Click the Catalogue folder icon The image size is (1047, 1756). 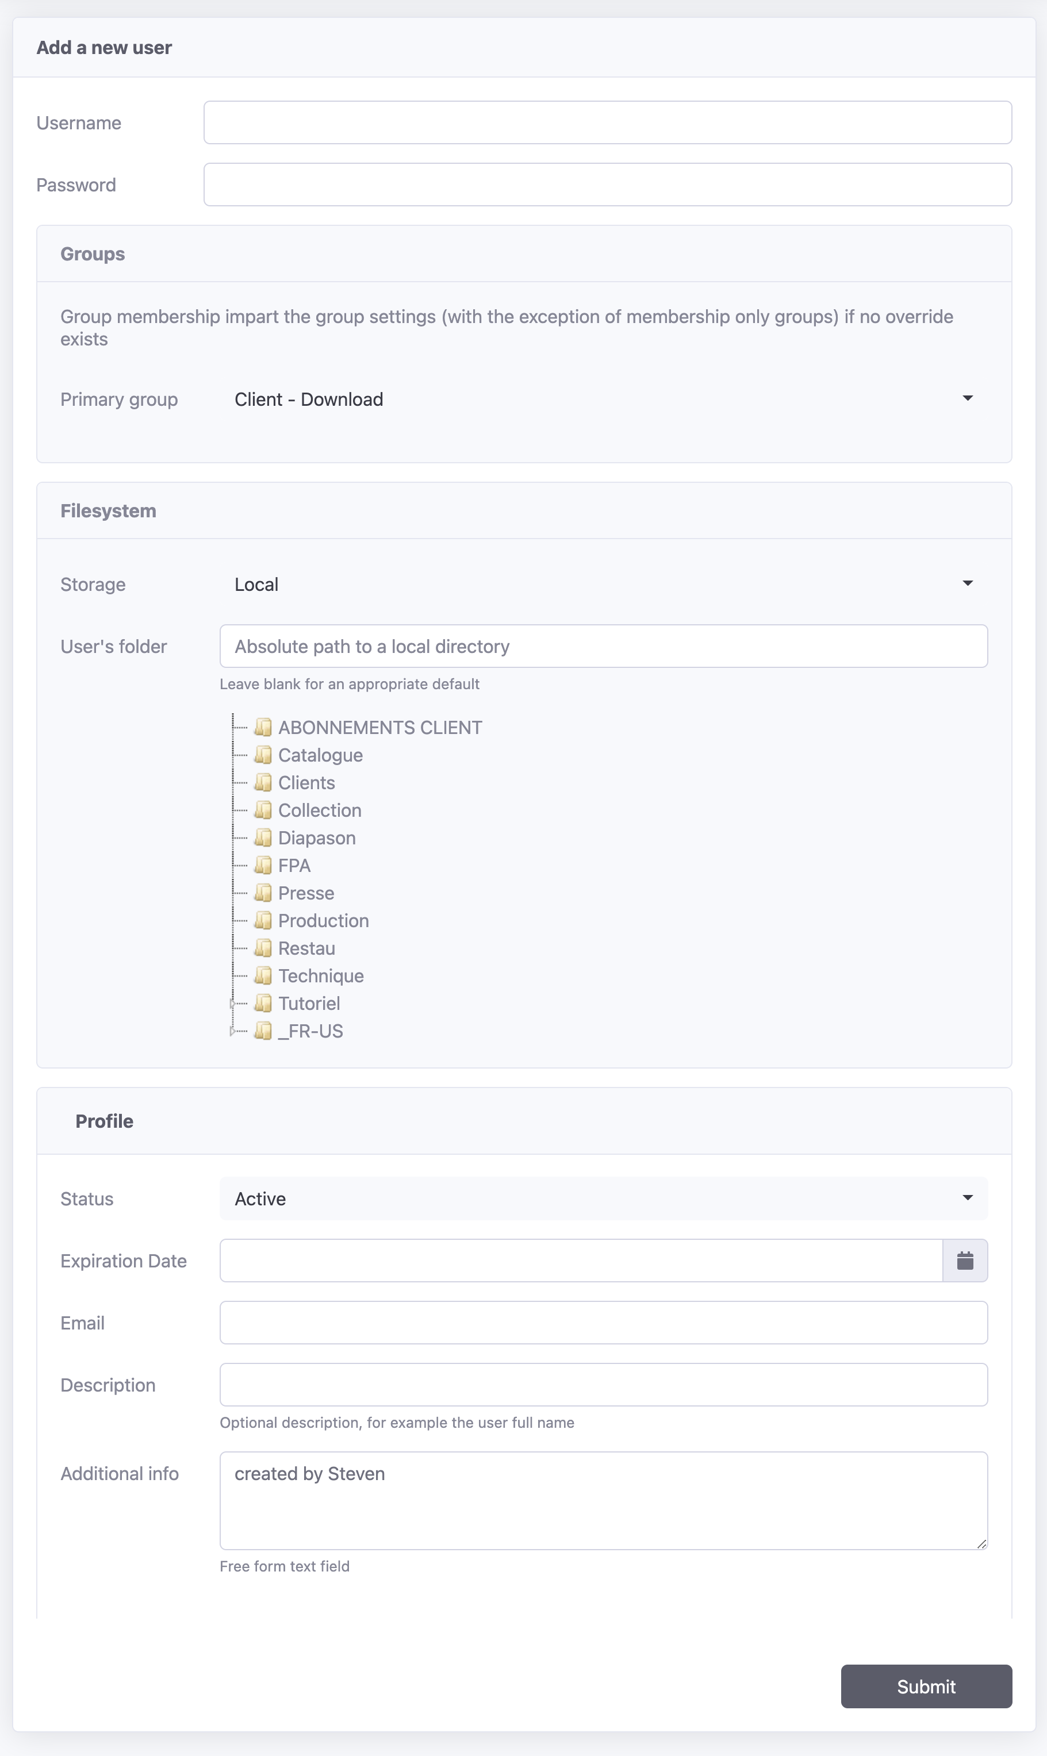pyautogui.click(x=263, y=755)
